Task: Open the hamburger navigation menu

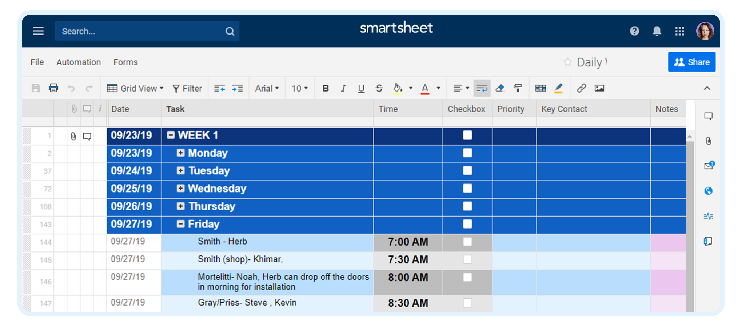Action: pyautogui.click(x=38, y=31)
